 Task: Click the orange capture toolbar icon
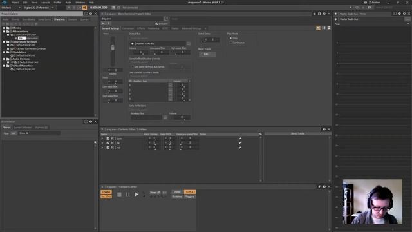[84, 8]
